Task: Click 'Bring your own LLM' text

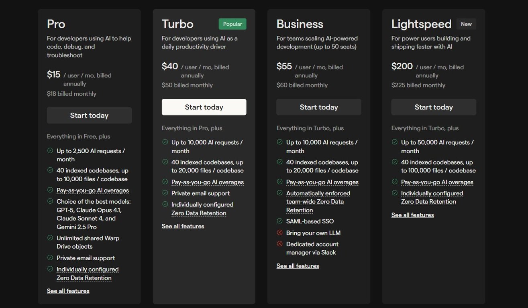Action: 313,233
